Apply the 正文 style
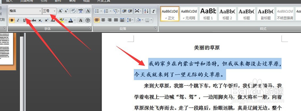 click(170, 14)
